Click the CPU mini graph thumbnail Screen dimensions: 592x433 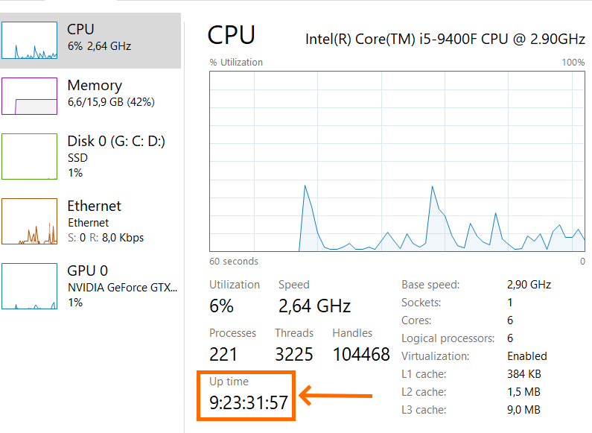[x=29, y=40]
